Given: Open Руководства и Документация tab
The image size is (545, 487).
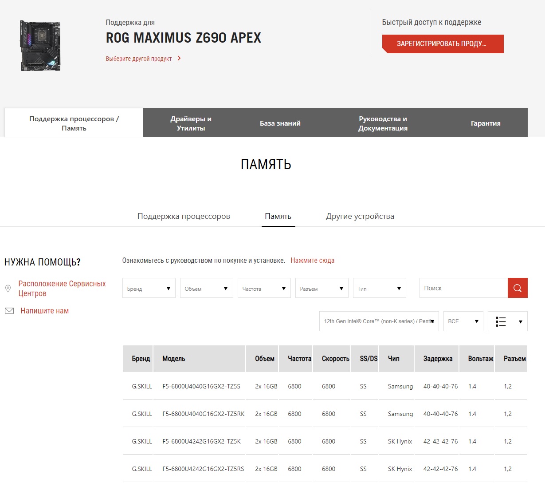Looking at the screenshot, I should click(383, 123).
